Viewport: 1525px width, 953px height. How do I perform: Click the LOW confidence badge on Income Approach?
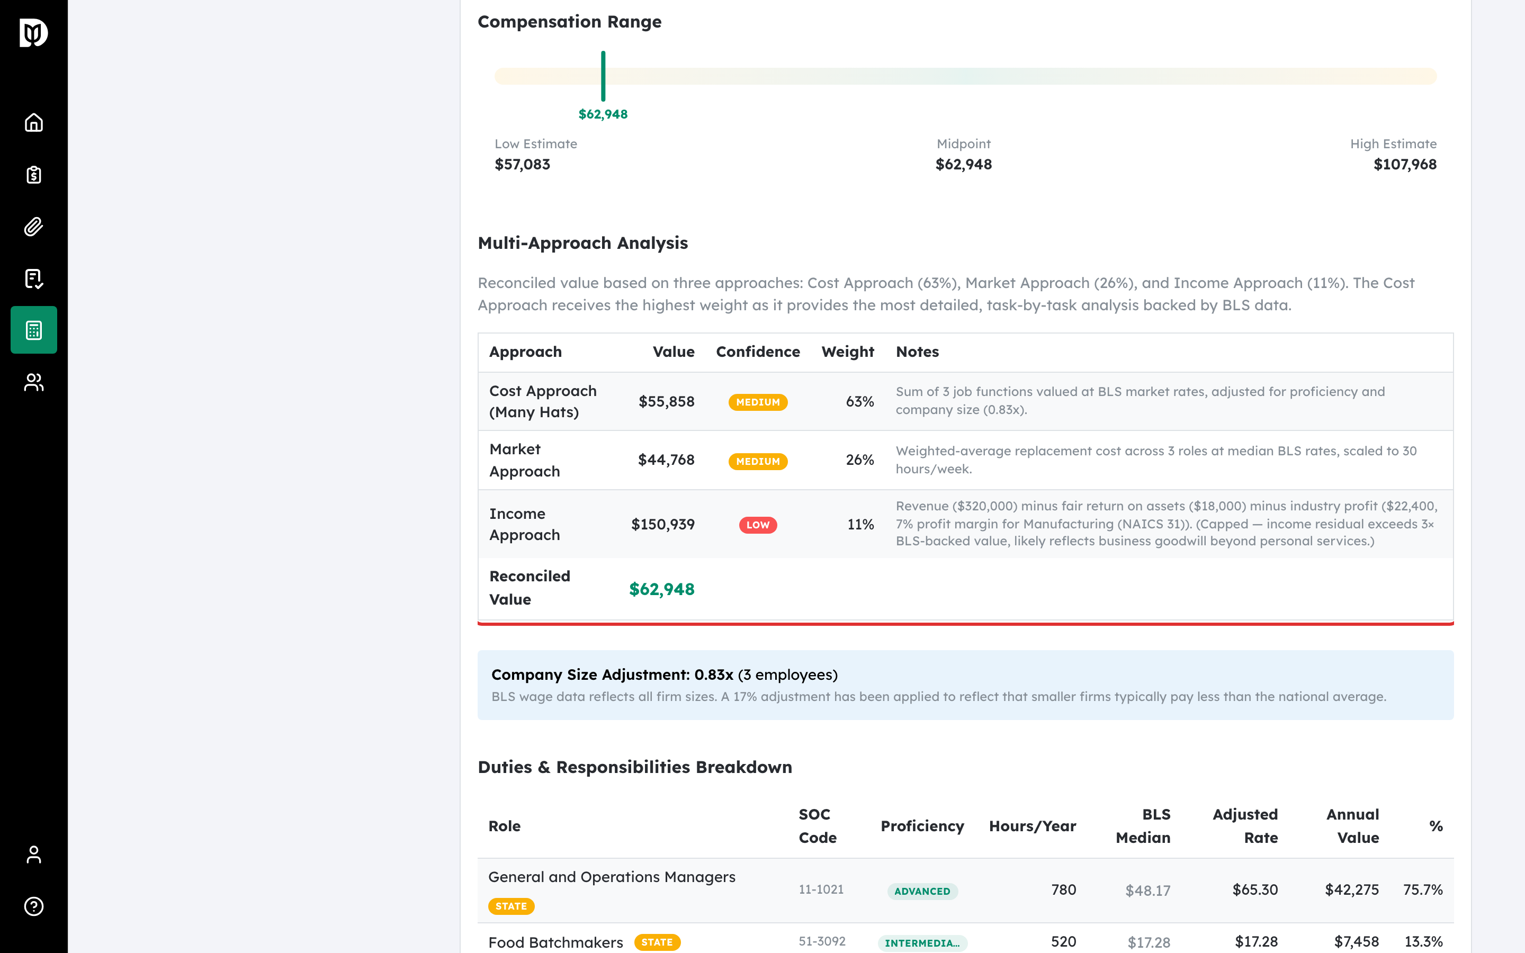[758, 524]
